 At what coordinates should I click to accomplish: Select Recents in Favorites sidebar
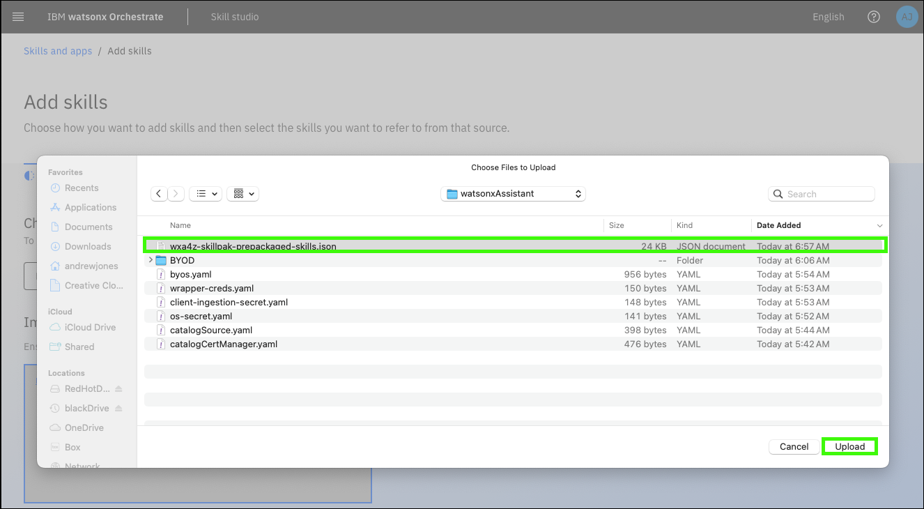[x=82, y=188]
